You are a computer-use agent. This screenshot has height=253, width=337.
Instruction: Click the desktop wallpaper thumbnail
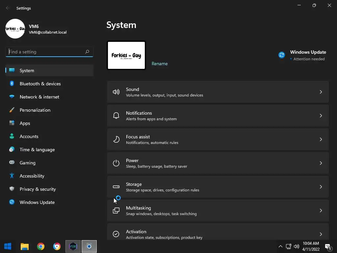tap(126, 55)
